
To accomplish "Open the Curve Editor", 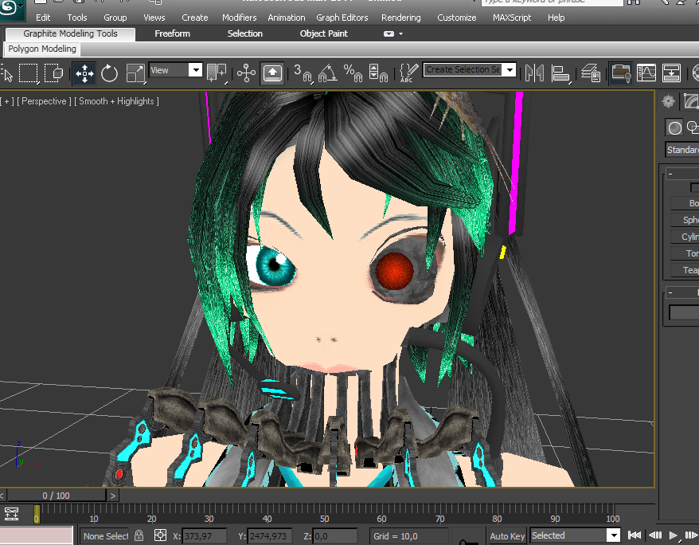I will pos(646,73).
